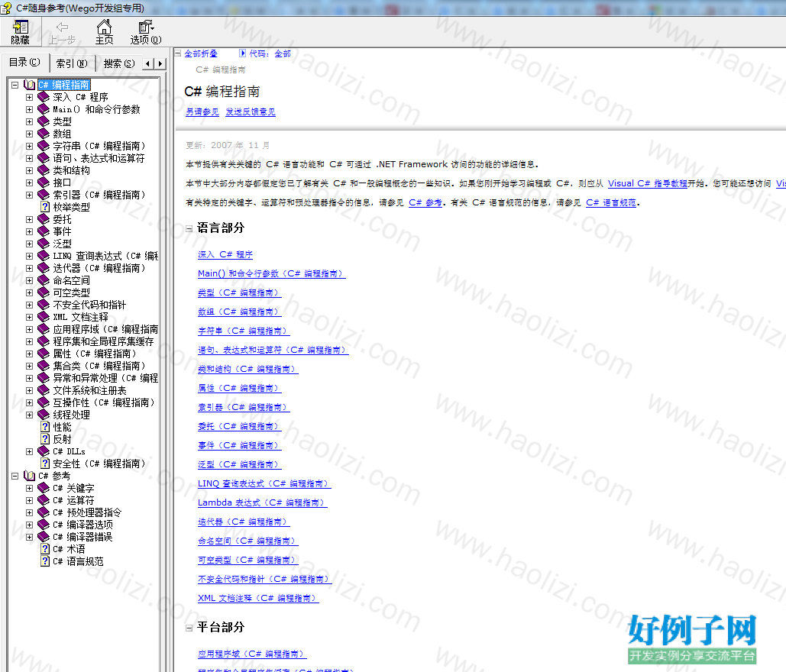Open the C# 语言规范 link in paragraph

click(x=610, y=202)
